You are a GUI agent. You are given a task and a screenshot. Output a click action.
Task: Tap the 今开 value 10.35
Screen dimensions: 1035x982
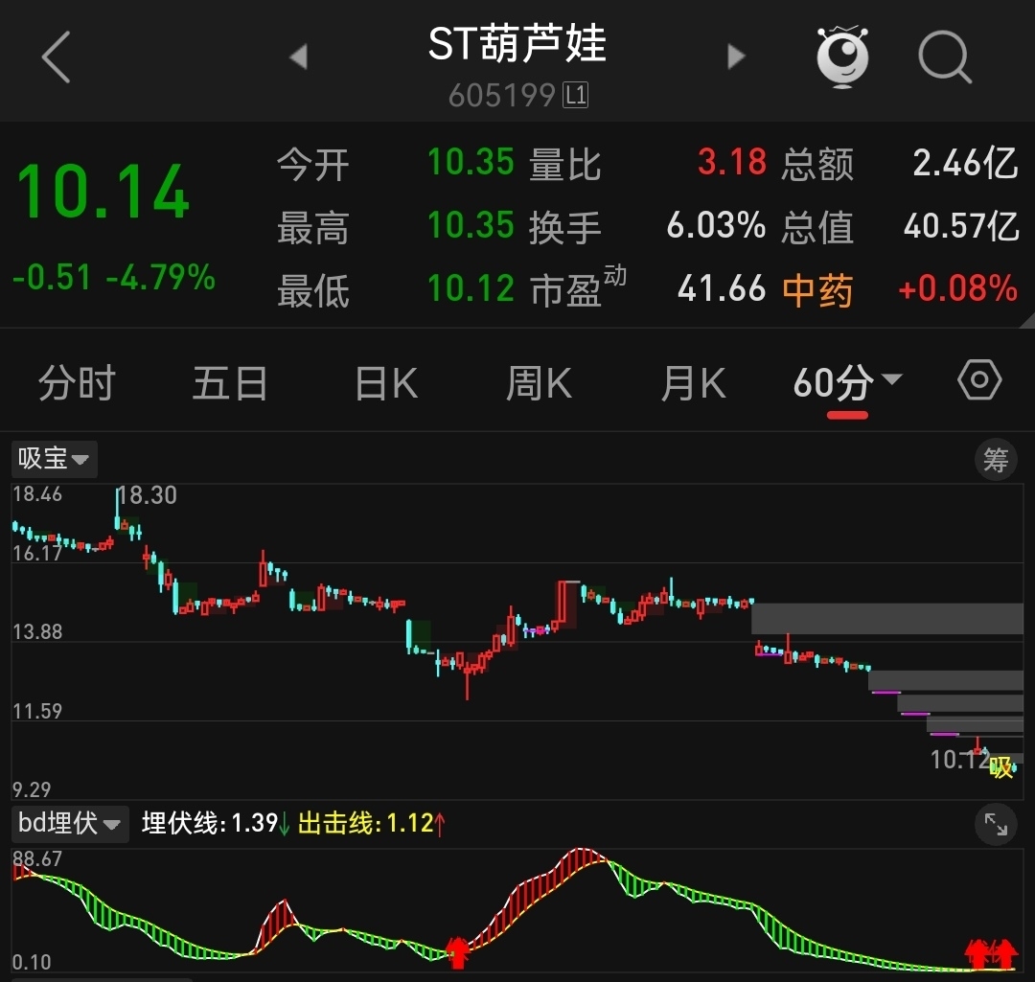[x=471, y=162]
